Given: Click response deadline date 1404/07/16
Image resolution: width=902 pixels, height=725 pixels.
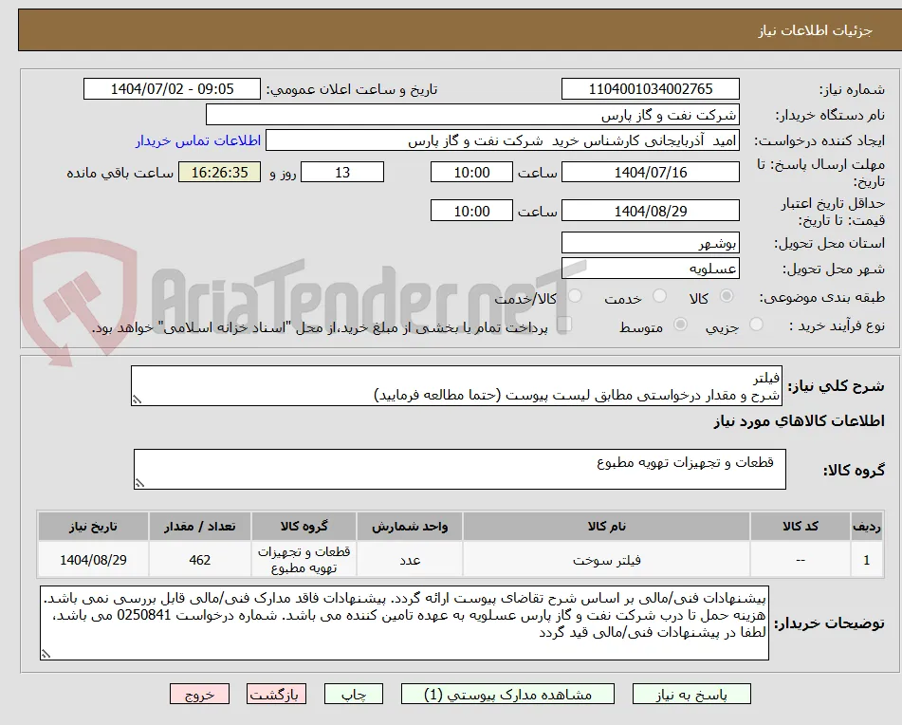Looking at the screenshot, I should [x=650, y=172].
